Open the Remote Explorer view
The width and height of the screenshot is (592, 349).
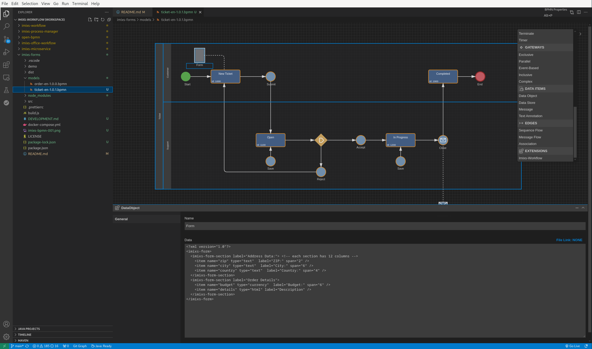tap(6, 77)
